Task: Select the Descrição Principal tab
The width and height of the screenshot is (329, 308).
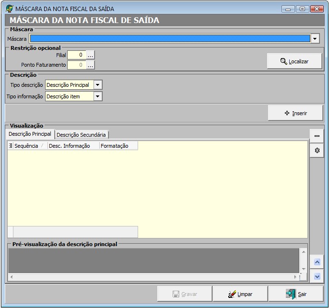Action: coord(30,134)
